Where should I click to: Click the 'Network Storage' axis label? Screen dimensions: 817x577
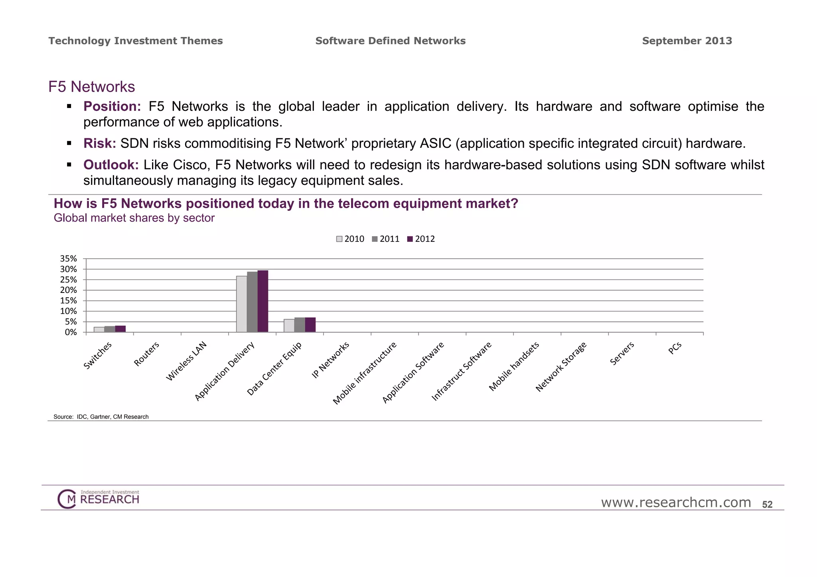[x=561, y=367]
